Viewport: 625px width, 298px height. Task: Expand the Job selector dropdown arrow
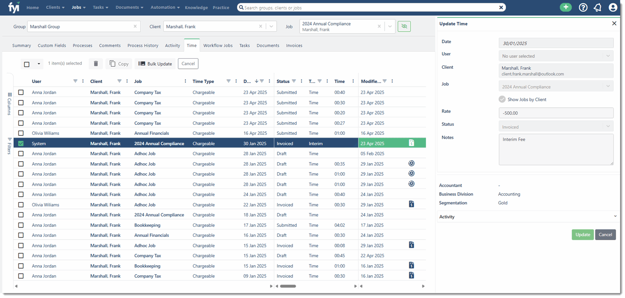tap(390, 26)
